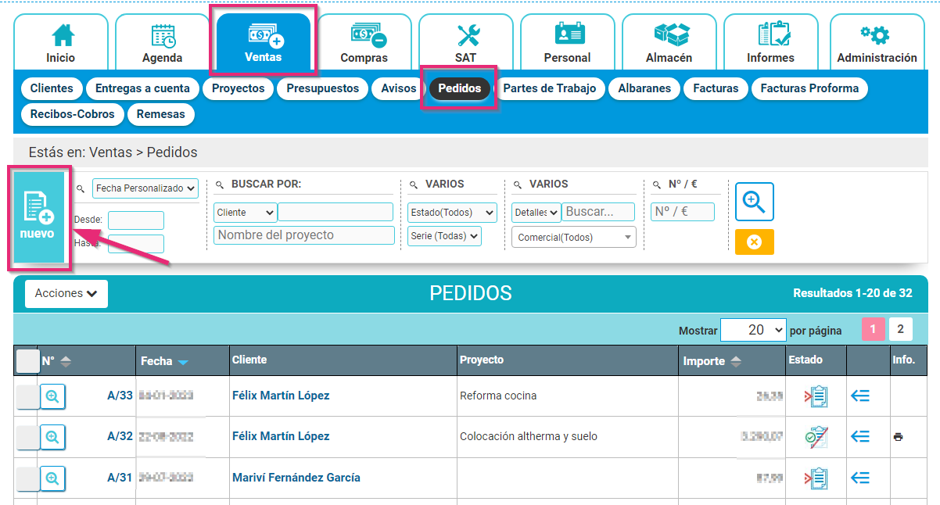
Task: Select the header checkbox to mark all orders
Action: (27, 360)
